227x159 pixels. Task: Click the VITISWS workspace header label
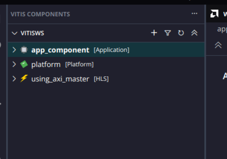32,33
